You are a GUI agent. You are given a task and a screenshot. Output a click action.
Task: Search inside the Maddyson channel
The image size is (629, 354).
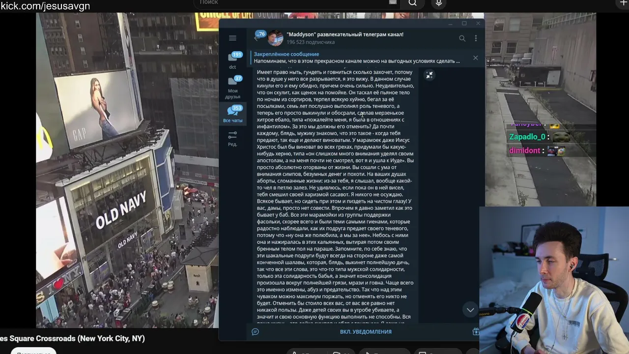[x=462, y=38]
